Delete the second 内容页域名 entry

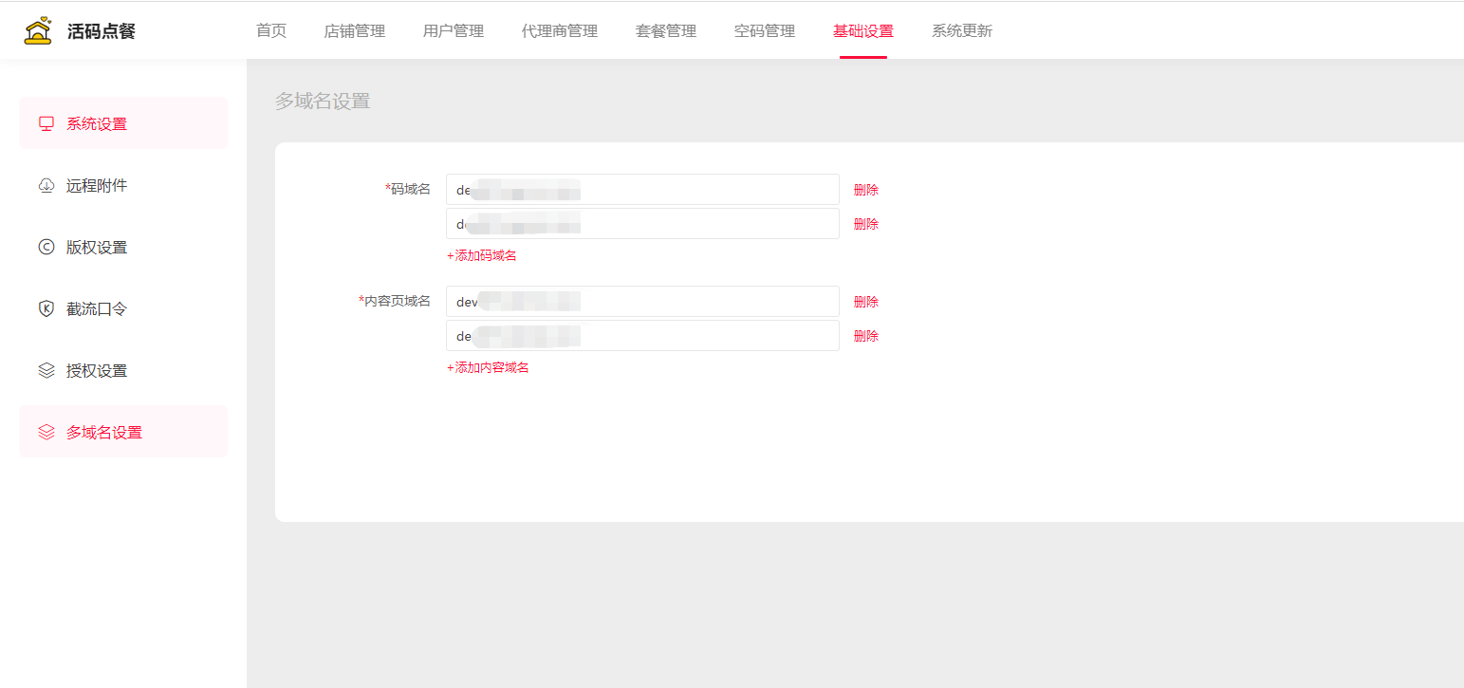point(865,336)
